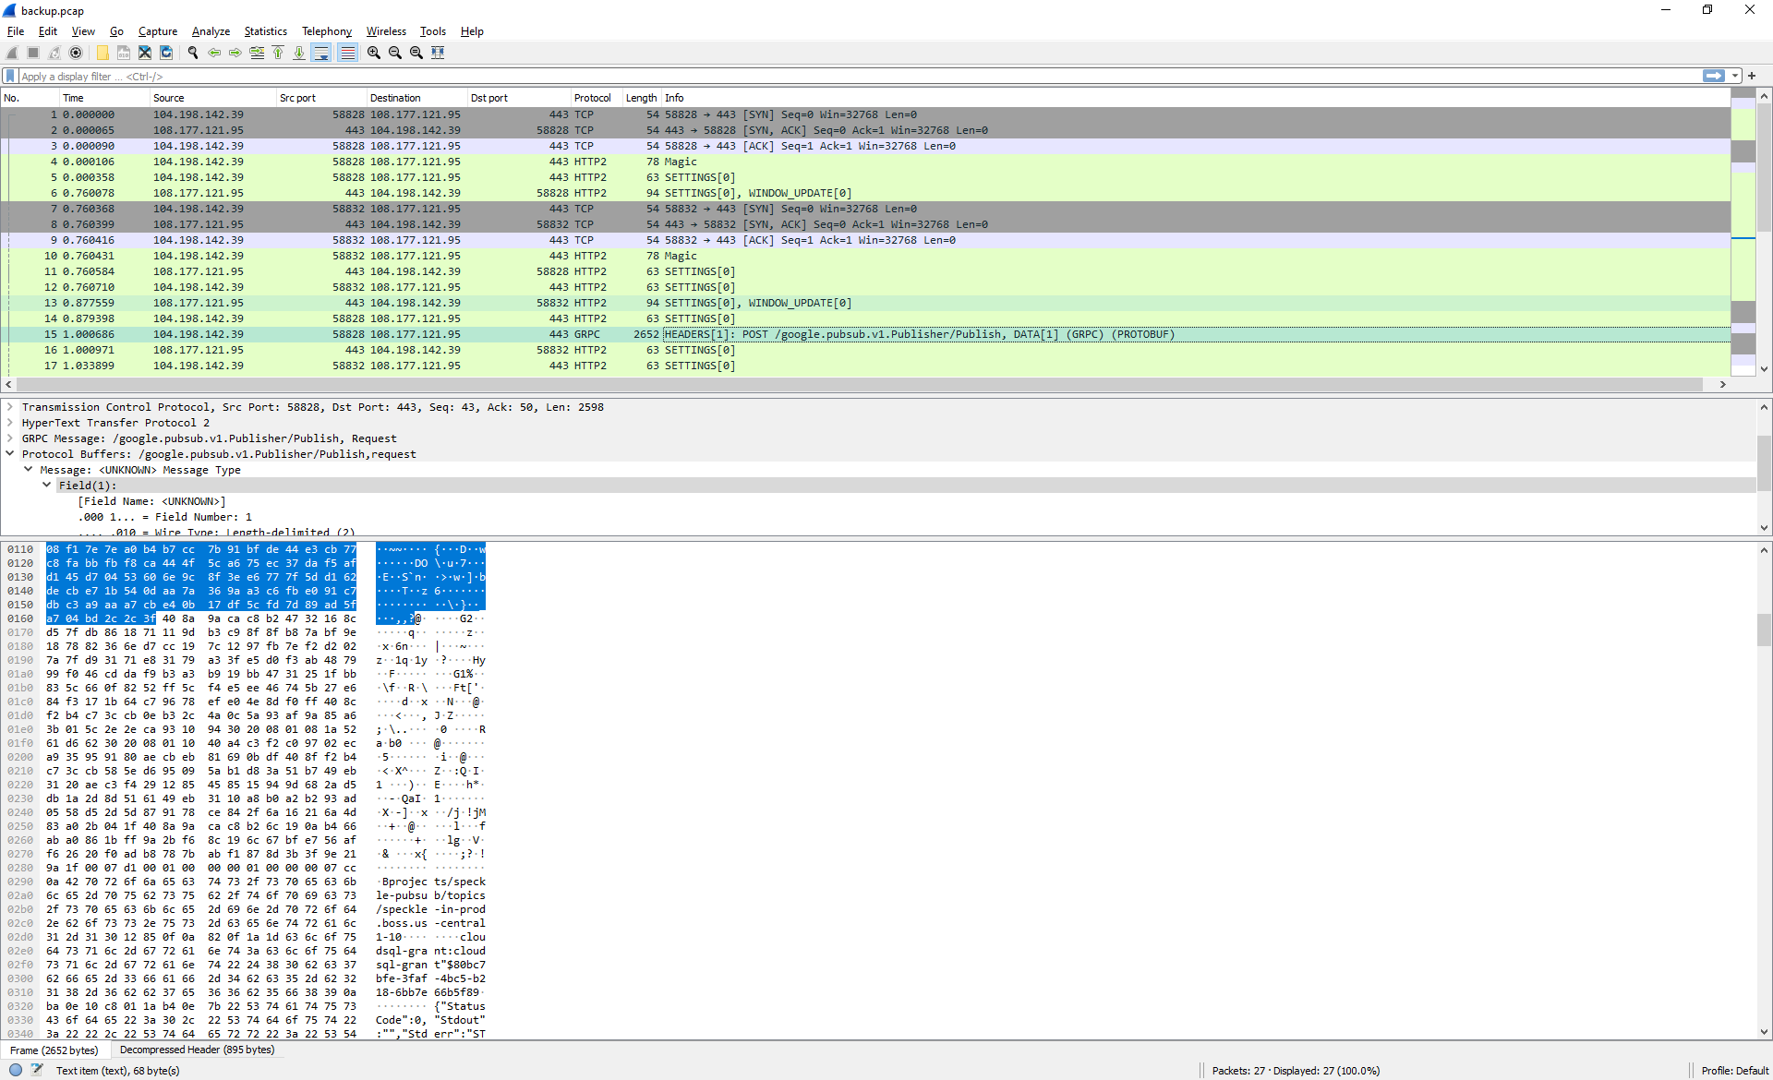This screenshot has height=1080, width=1773.
Task: Click the reload capture file icon
Action: pyautogui.click(x=166, y=53)
